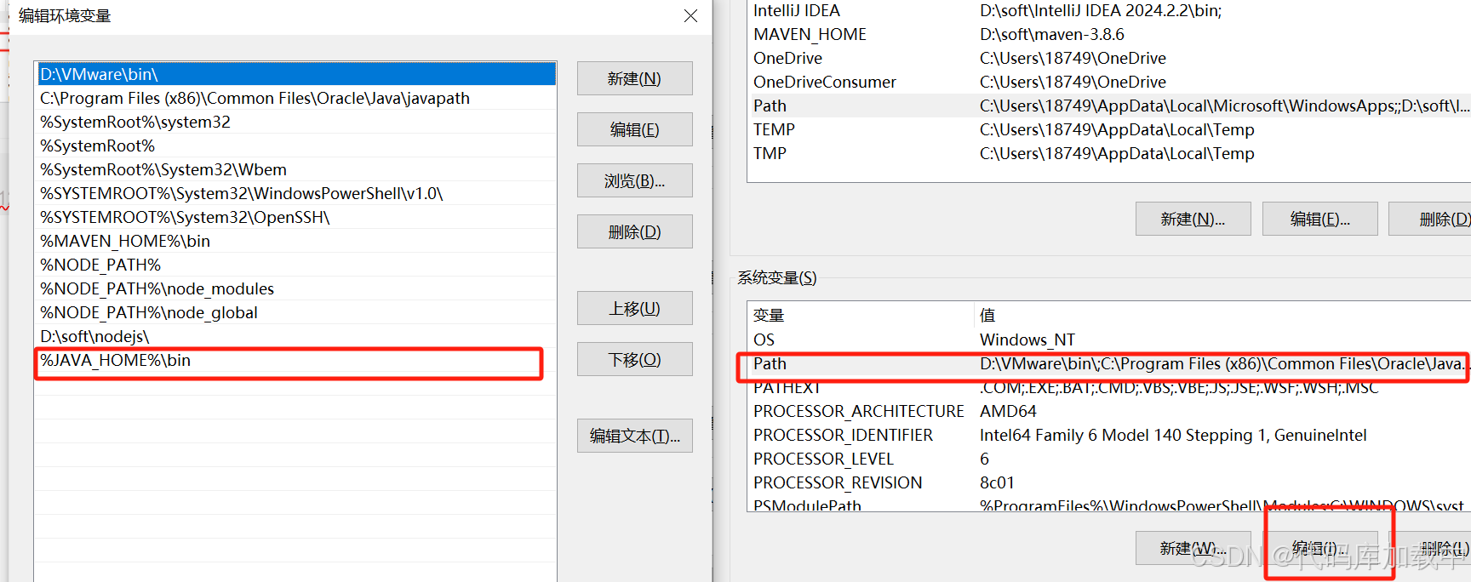1471x582 pixels.
Task: Click user variables 编辑(E)... button
Action: coord(1319,219)
